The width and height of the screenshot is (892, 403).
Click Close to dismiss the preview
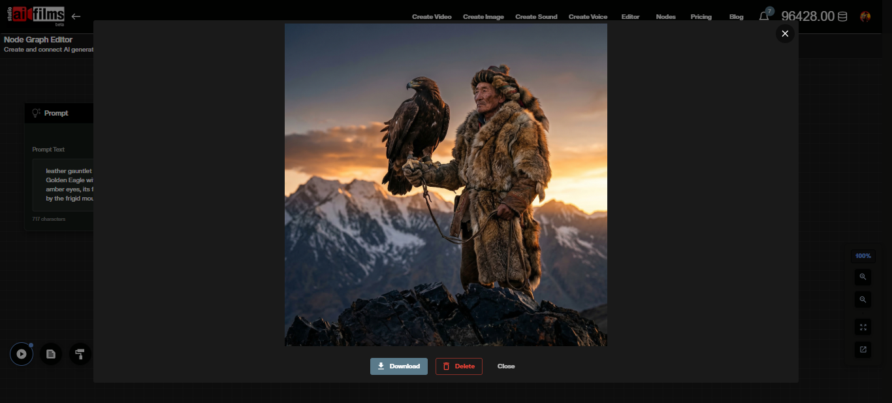[x=506, y=366]
